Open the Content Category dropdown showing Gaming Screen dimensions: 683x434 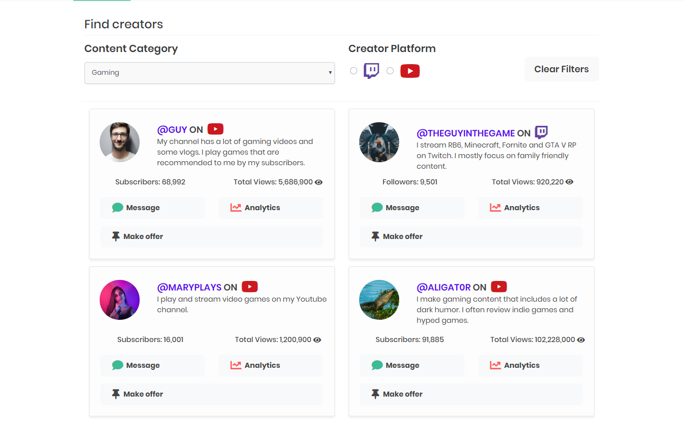pos(209,73)
